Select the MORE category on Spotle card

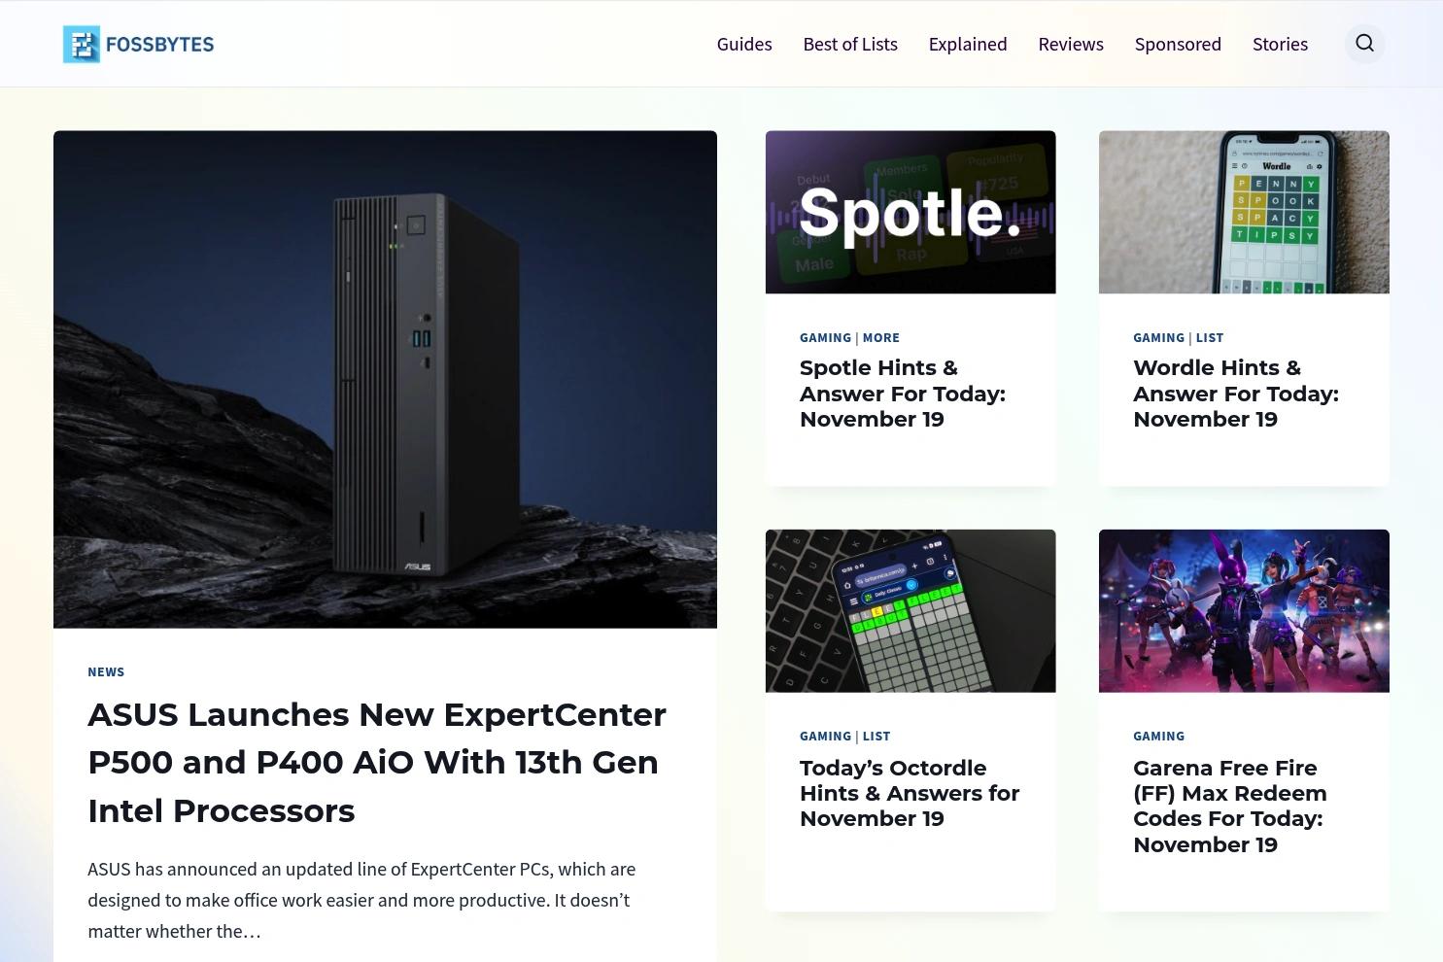point(881,337)
